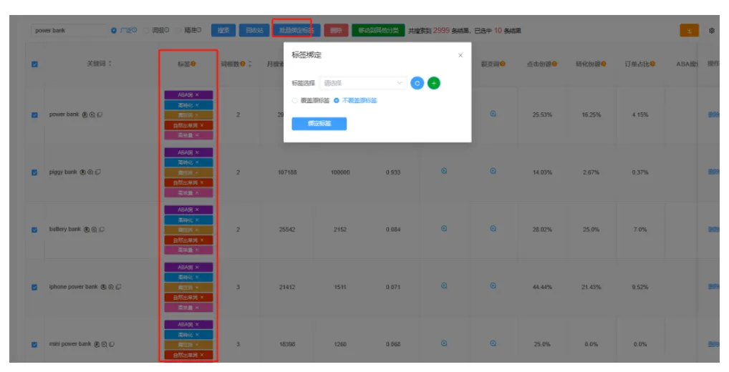Viewport: 729px width, 372px height.
Task: Click the green plus icon to add tag
Action: [434, 83]
